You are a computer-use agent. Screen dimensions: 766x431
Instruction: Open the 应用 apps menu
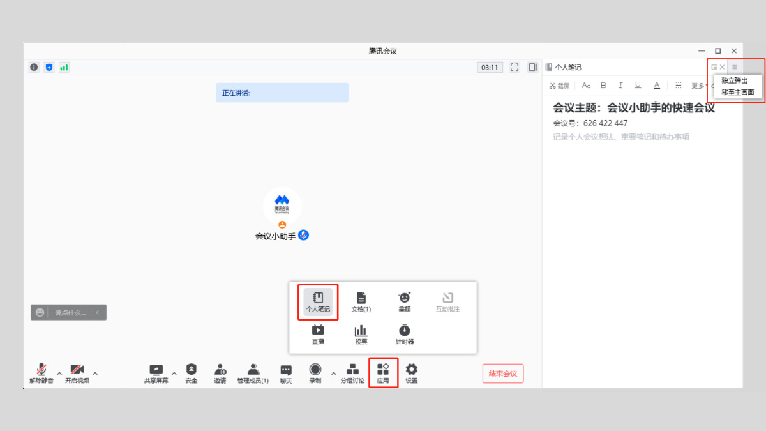(x=383, y=374)
